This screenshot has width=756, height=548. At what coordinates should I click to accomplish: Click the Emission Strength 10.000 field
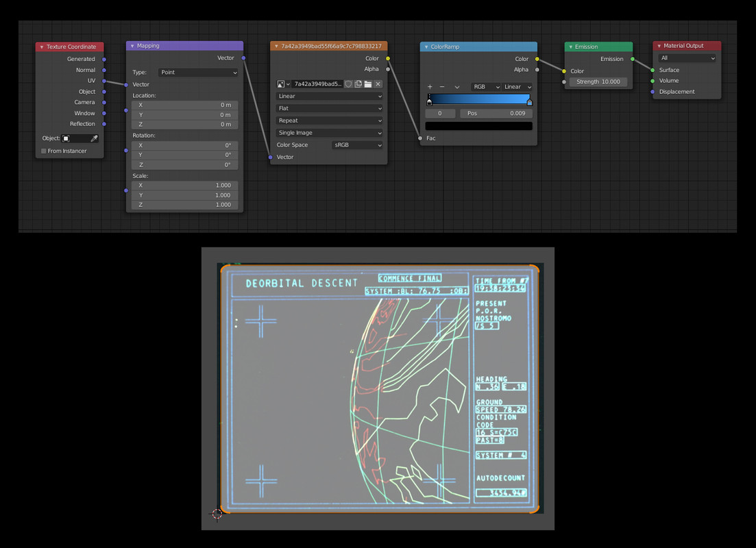pyautogui.click(x=598, y=82)
